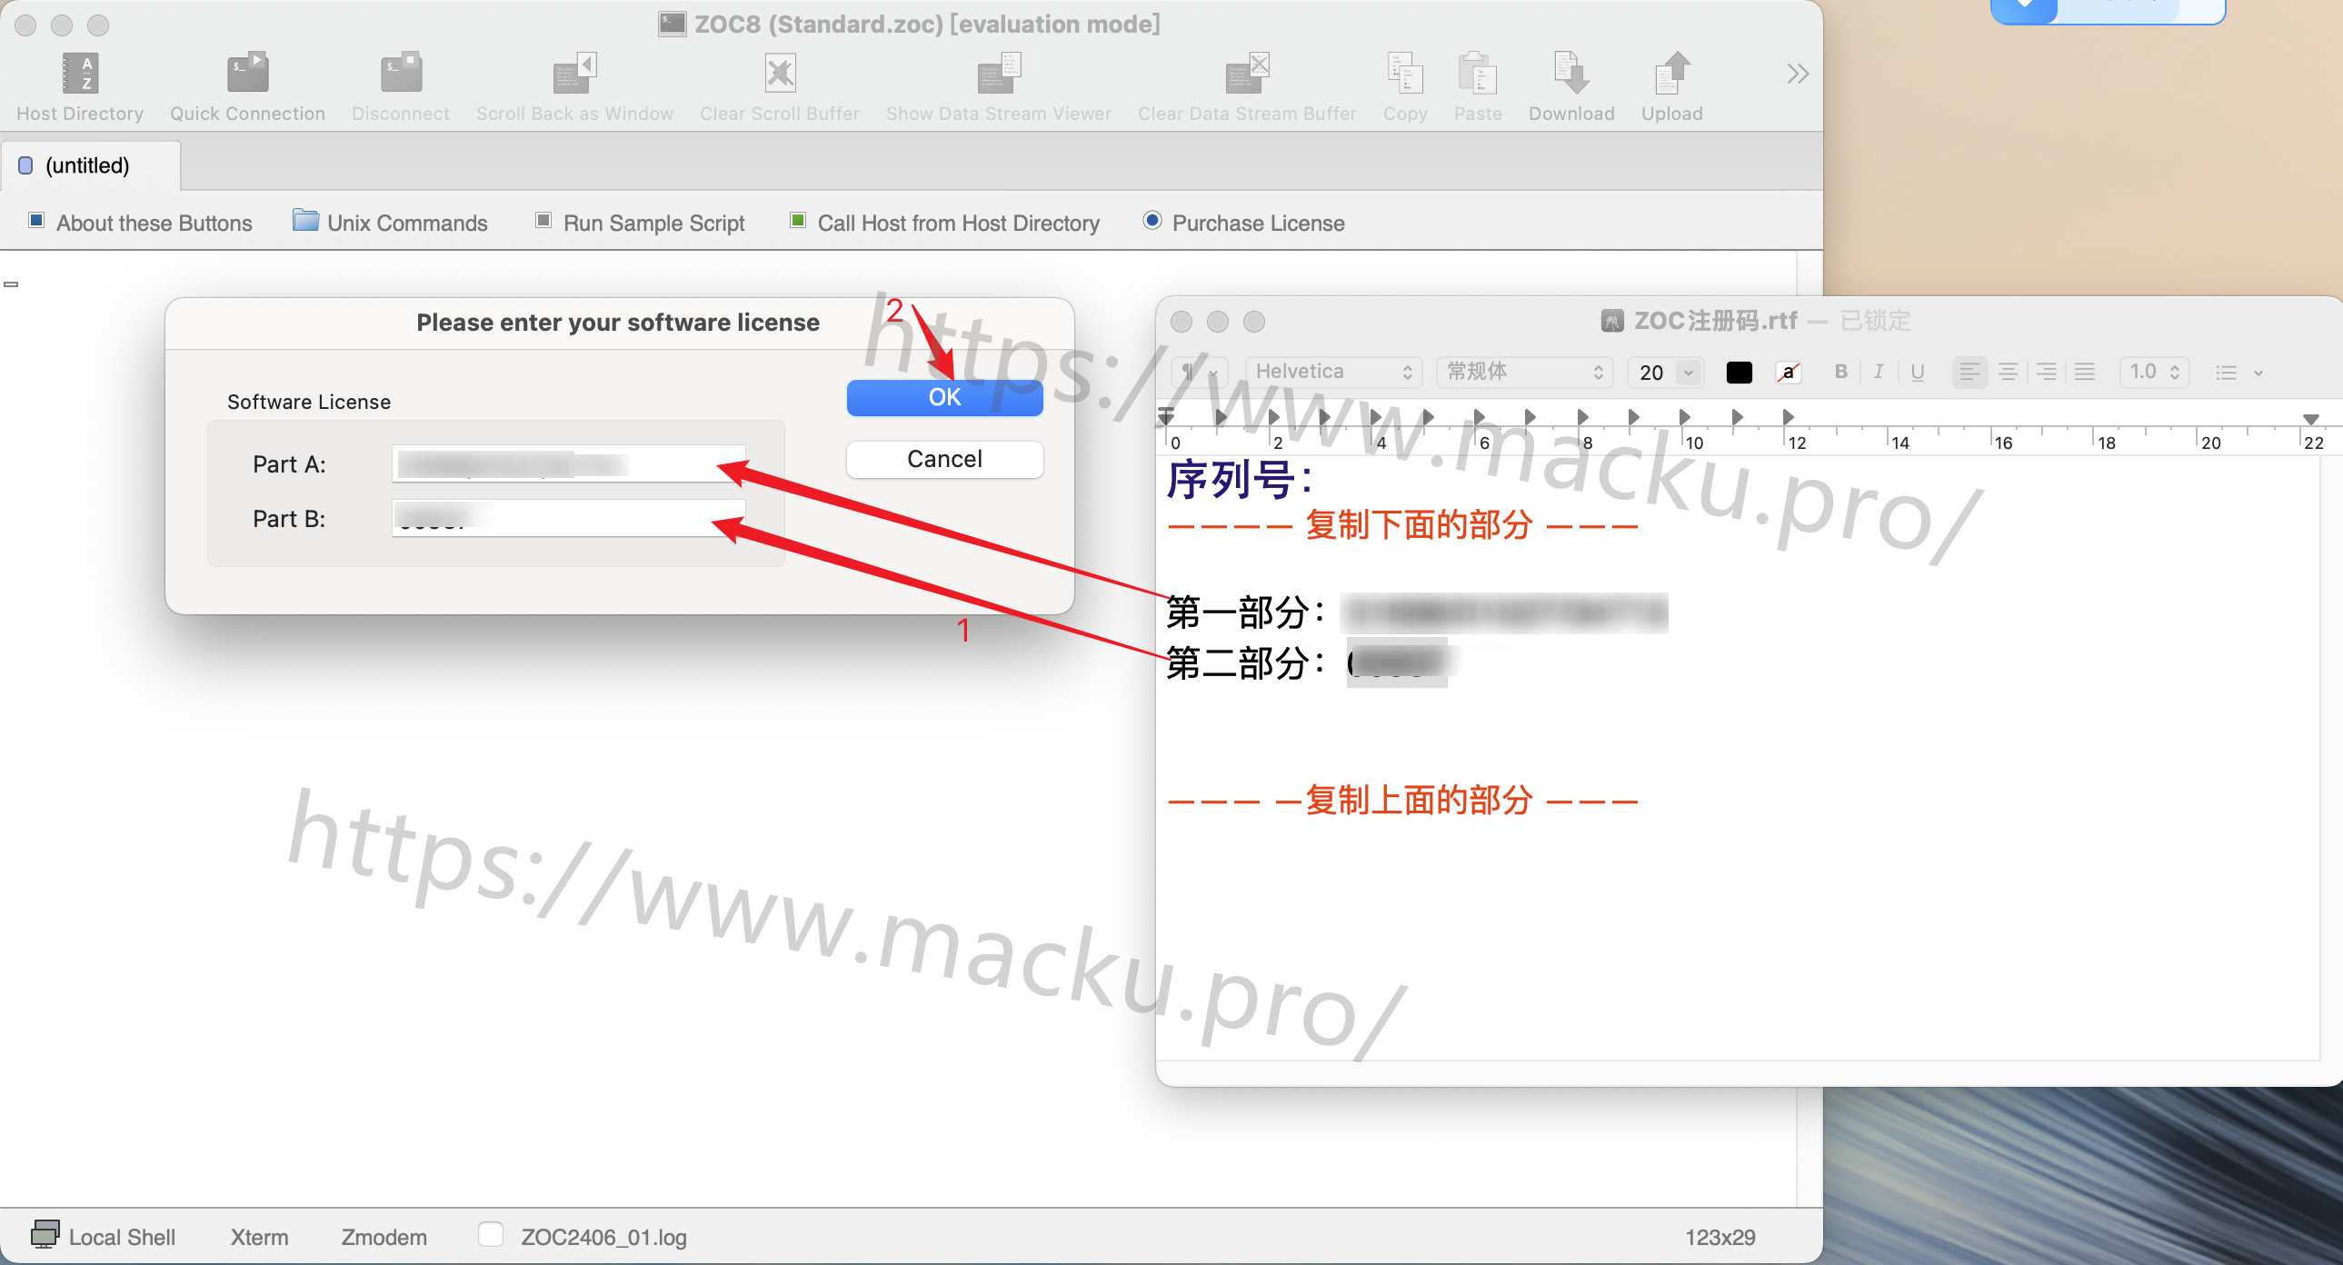Focus the Part B license field
This screenshot has height=1265, width=2343.
click(x=568, y=518)
